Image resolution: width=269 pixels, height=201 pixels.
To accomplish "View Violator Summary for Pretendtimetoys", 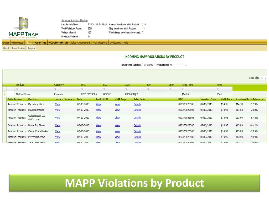I will (x=58, y=137).
